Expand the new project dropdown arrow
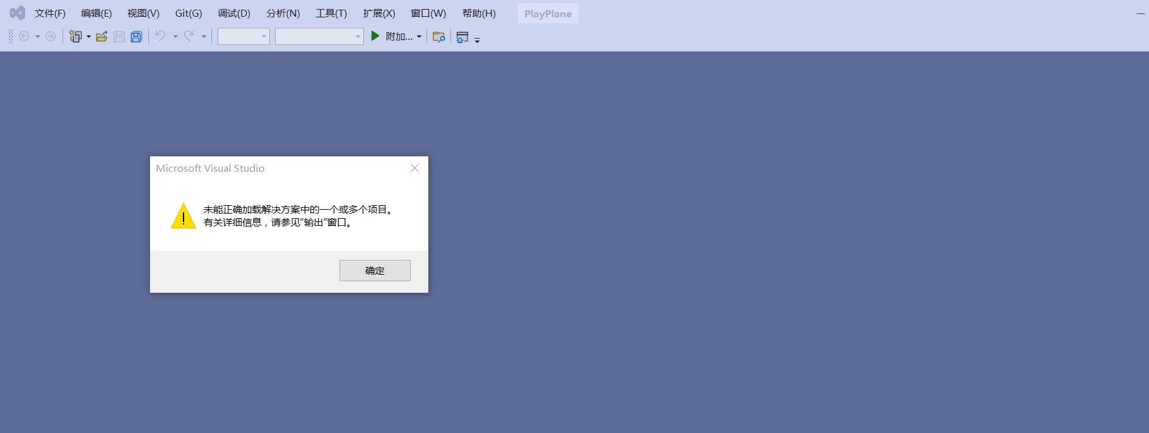The image size is (1149, 433). coord(88,37)
